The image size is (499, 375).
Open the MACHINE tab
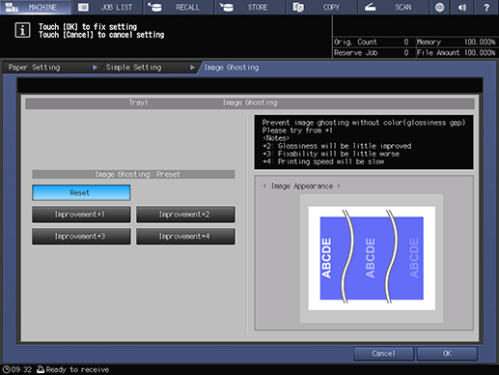point(36,7)
